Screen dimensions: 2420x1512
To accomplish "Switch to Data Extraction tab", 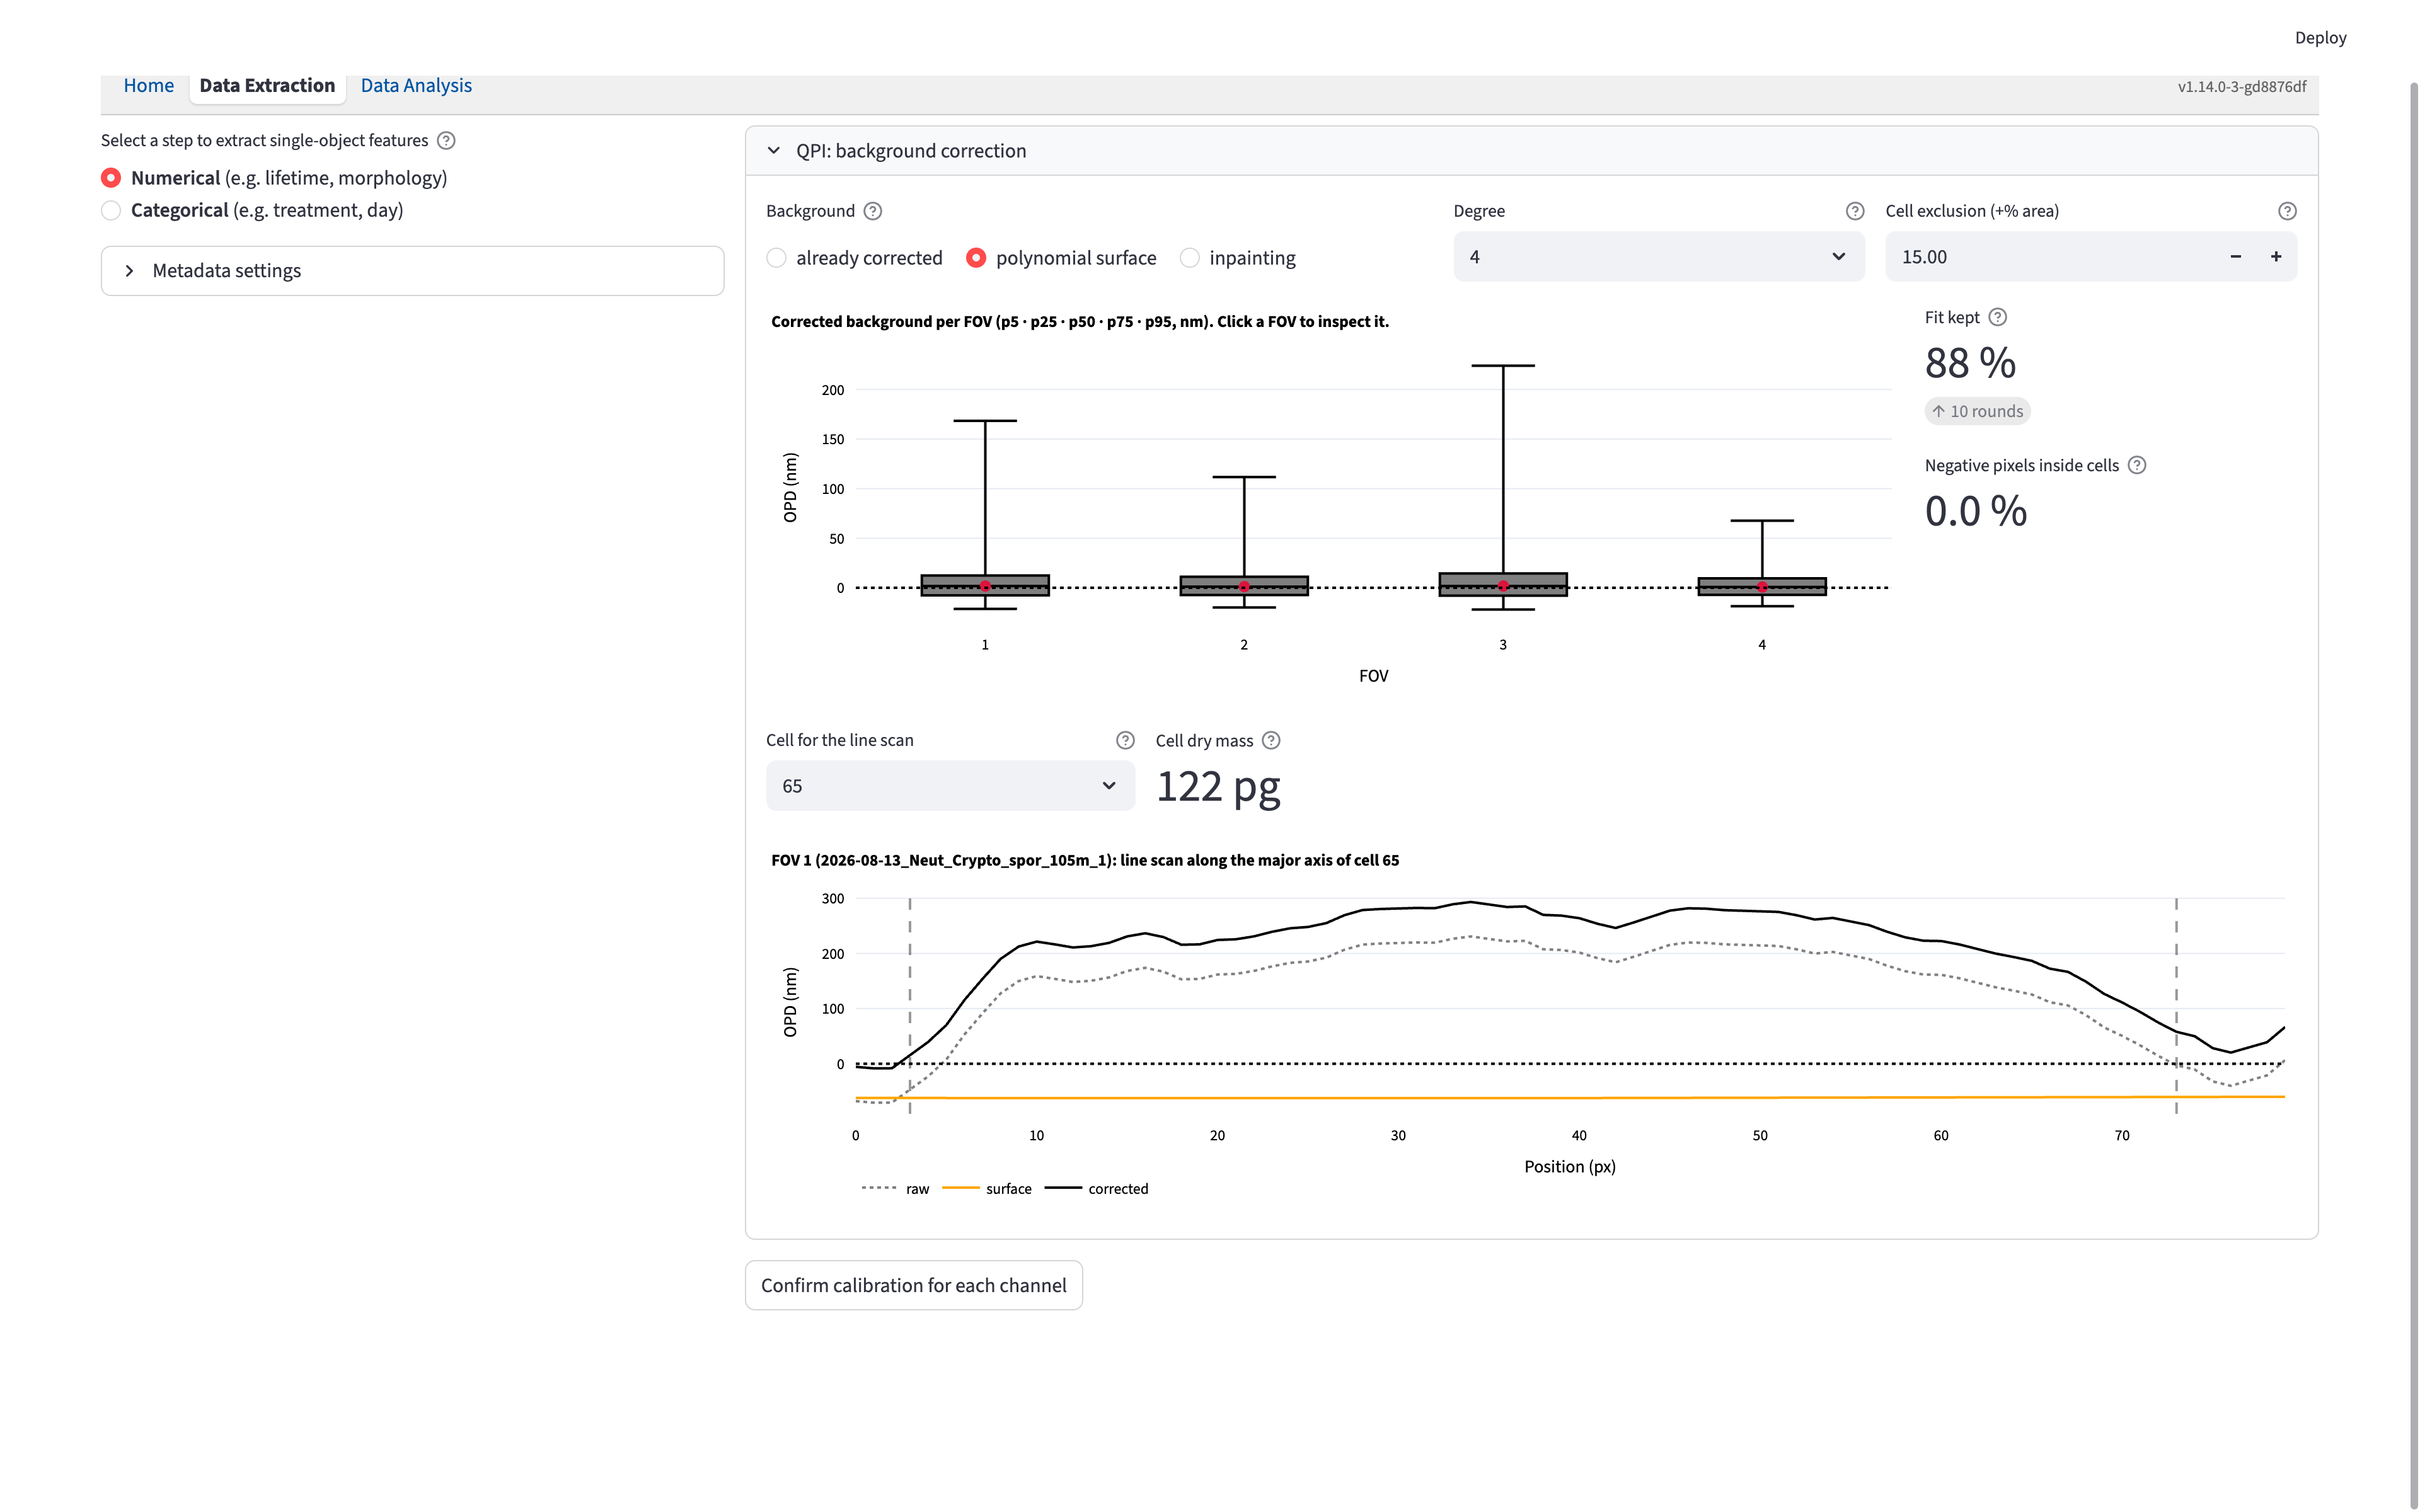I will tap(267, 86).
